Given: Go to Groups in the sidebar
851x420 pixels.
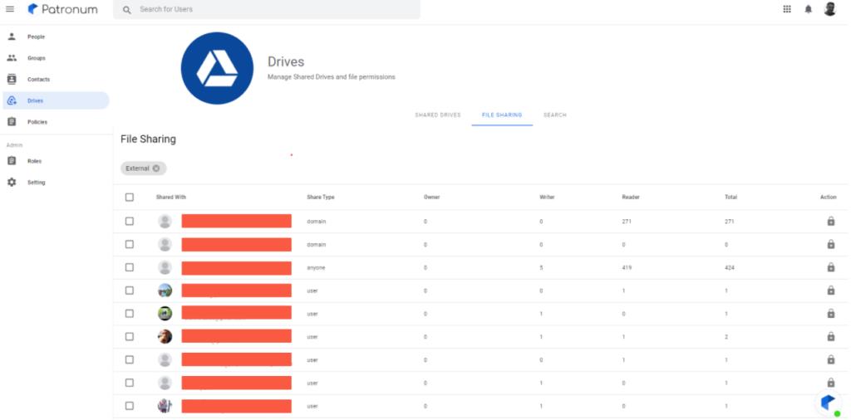Looking at the screenshot, I should pyautogui.click(x=56, y=58).
